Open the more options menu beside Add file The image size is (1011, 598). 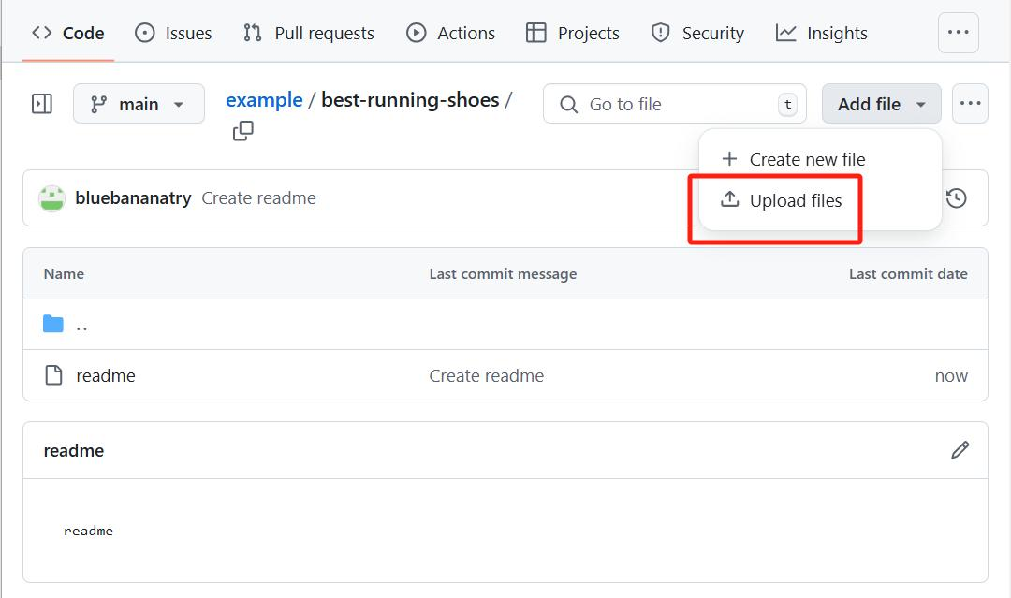click(x=970, y=104)
